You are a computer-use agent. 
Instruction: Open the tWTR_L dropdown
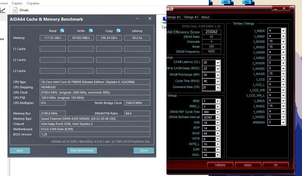[218, 145]
